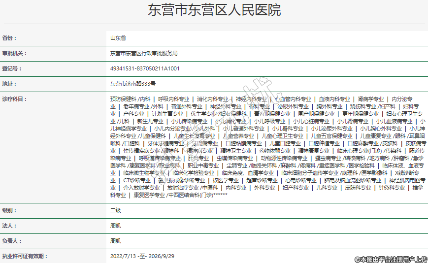
Task: Select the approval authority 东营市东营区行政审批服务局
Action: [143, 53]
